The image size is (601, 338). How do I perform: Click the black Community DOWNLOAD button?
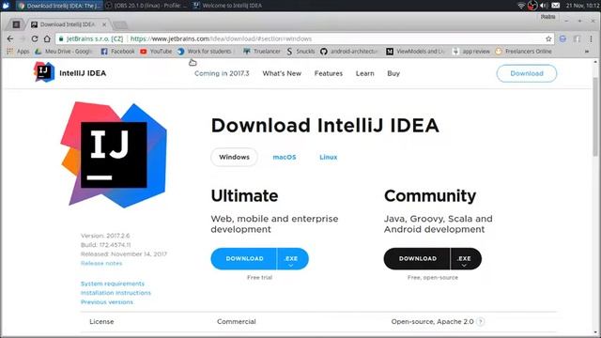417,259
